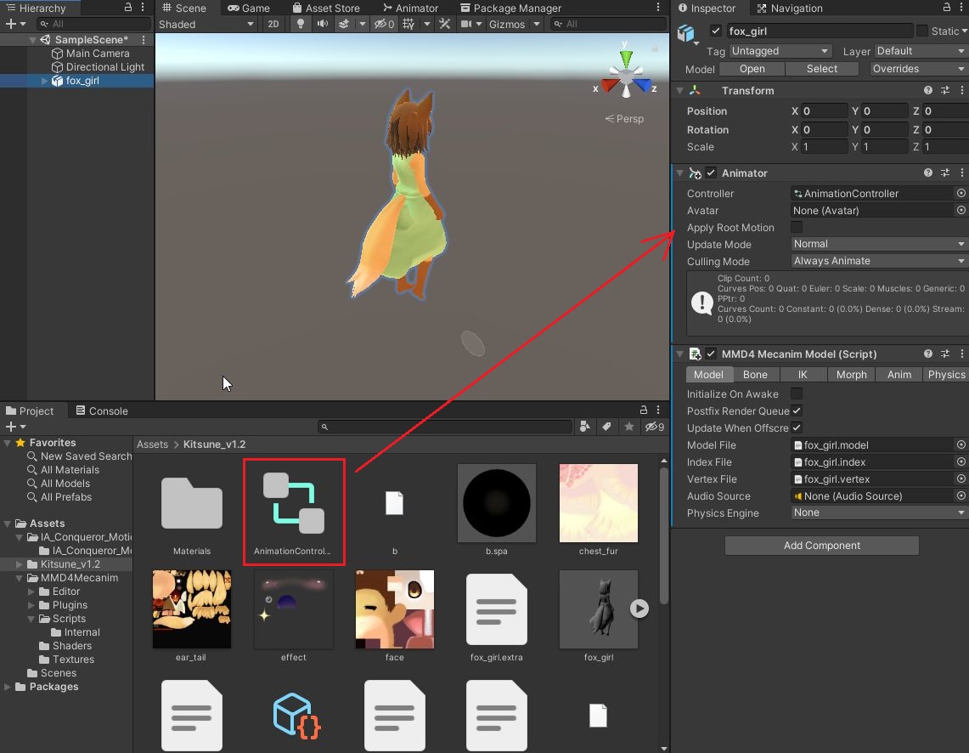The width and height of the screenshot is (969, 753).
Task: Toggle 2D view mode button
Action: click(273, 24)
